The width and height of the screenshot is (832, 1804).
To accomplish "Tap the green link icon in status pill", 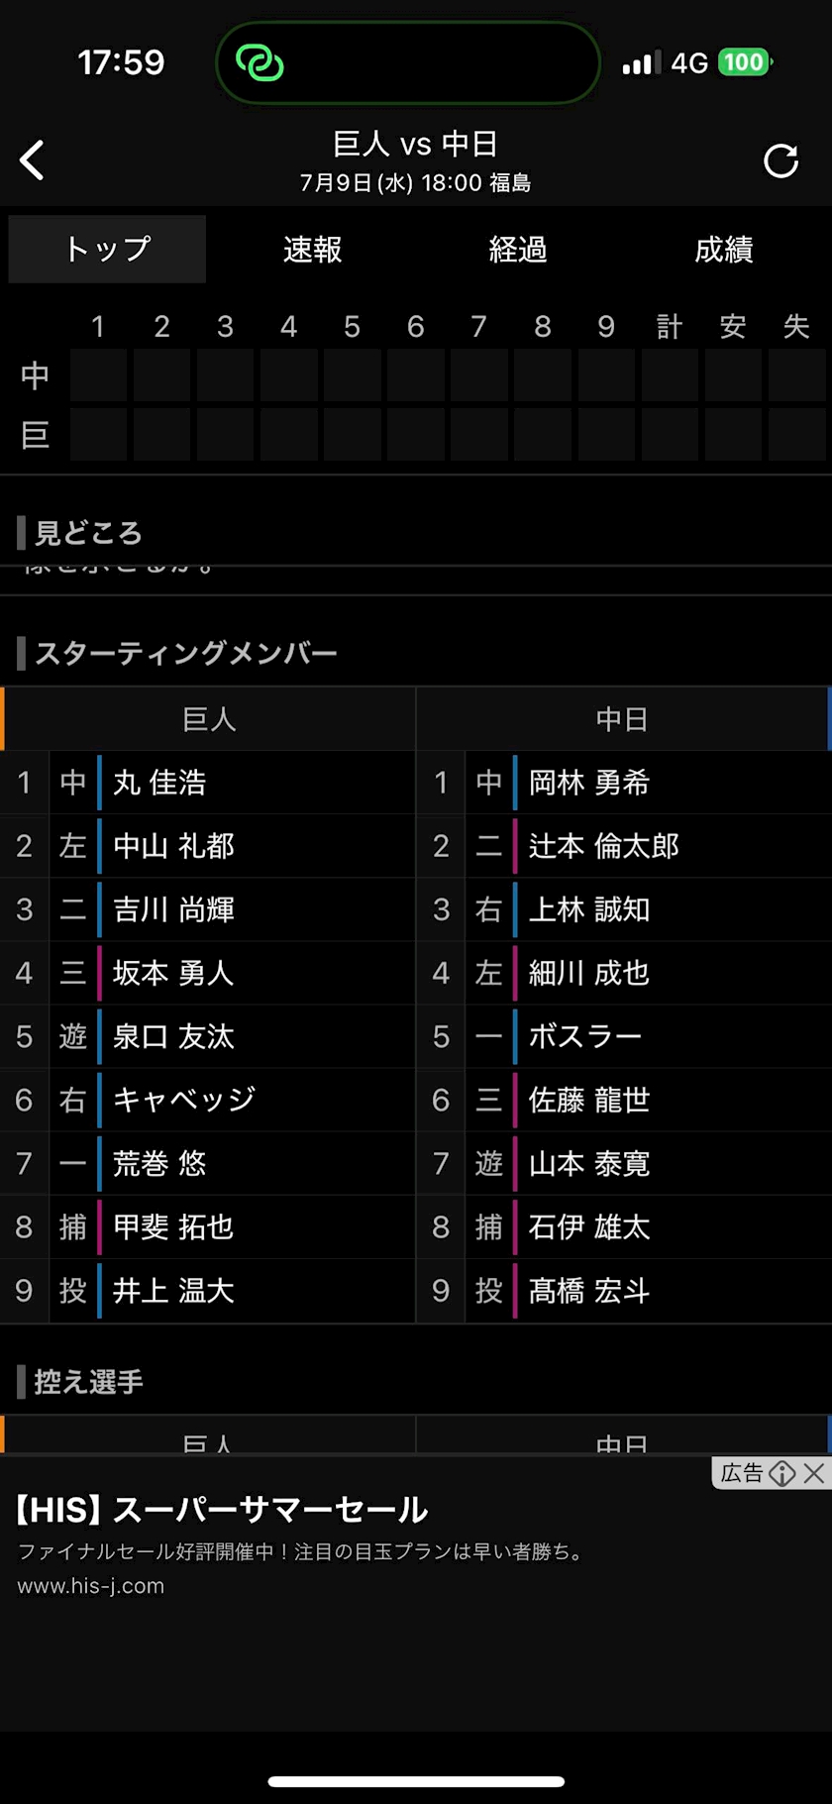I will point(260,63).
